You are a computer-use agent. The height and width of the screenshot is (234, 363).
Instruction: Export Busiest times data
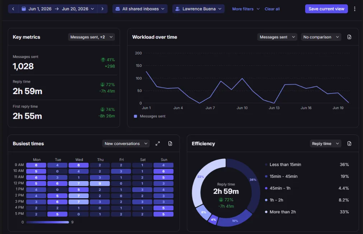coord(170,143)
